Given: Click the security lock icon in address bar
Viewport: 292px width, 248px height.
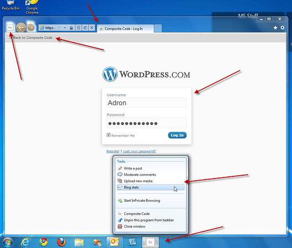Looking at the screenshot, I should (71, 28).
